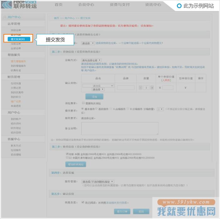The height and width of the screenshot is (219, 220).
Task: Open the warehouse 请选择 dropdown in step one
Action: pyautogui.click(x=88, y=43)
